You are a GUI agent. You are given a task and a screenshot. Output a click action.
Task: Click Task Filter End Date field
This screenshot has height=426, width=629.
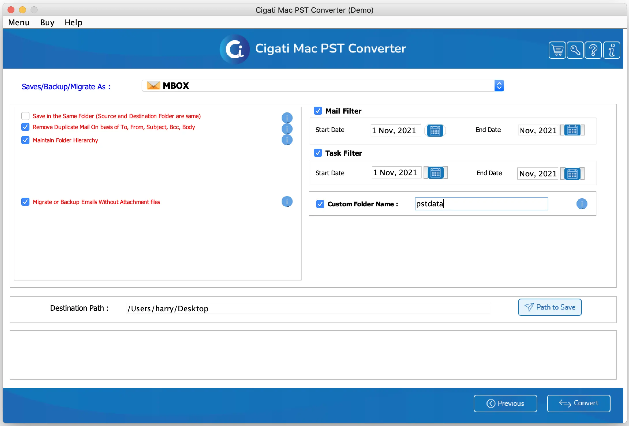[538, 174]
